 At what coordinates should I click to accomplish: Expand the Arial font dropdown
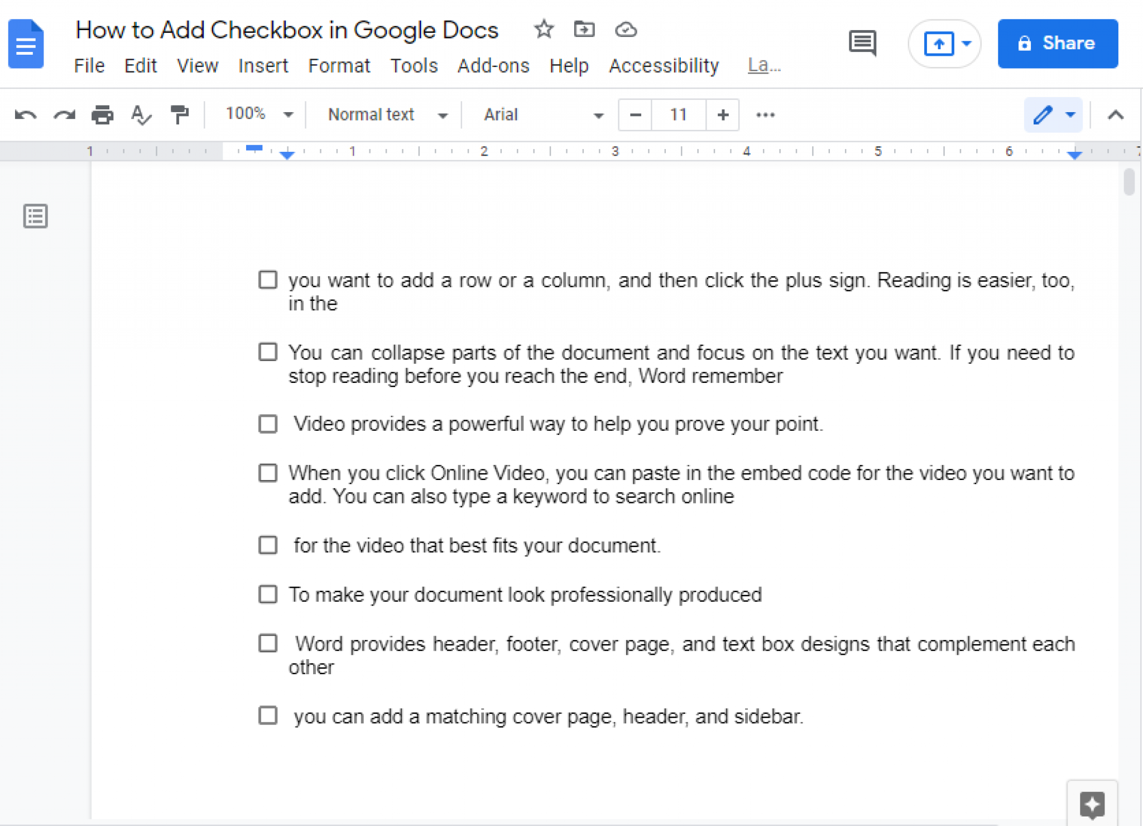(597, 114)
